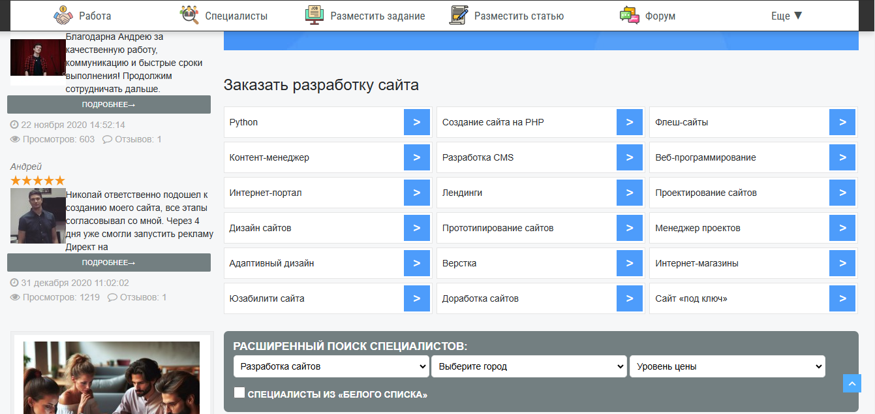Viewport: 875px width, 414px height.
Task: Open the Python category link
Action: tap(243, 122)
